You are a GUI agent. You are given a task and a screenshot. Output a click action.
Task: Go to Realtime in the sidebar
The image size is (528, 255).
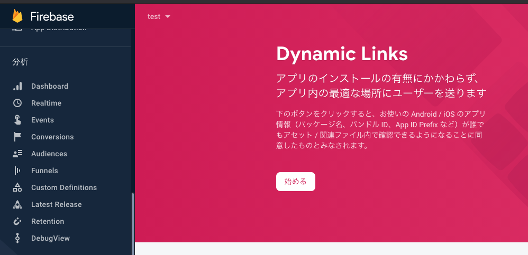click(46, 103)
